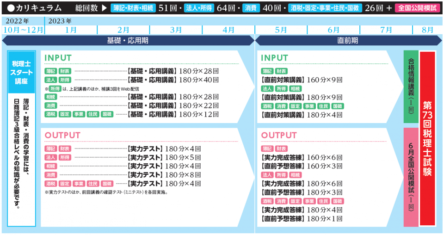This screenshot has height=235, width=444.
Task: Expand the 基礎・応用期 period banner
Action: (x=128, y=41)
